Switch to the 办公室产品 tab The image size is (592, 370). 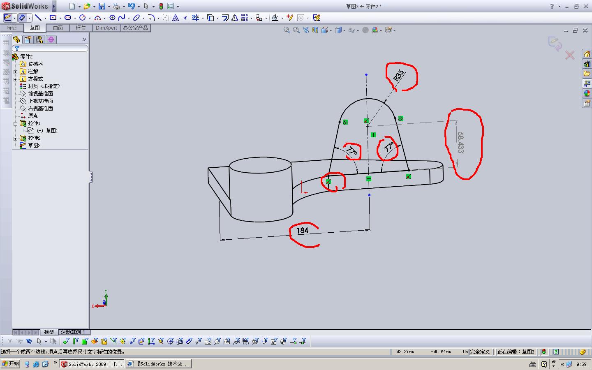click(x=135, y=28)
